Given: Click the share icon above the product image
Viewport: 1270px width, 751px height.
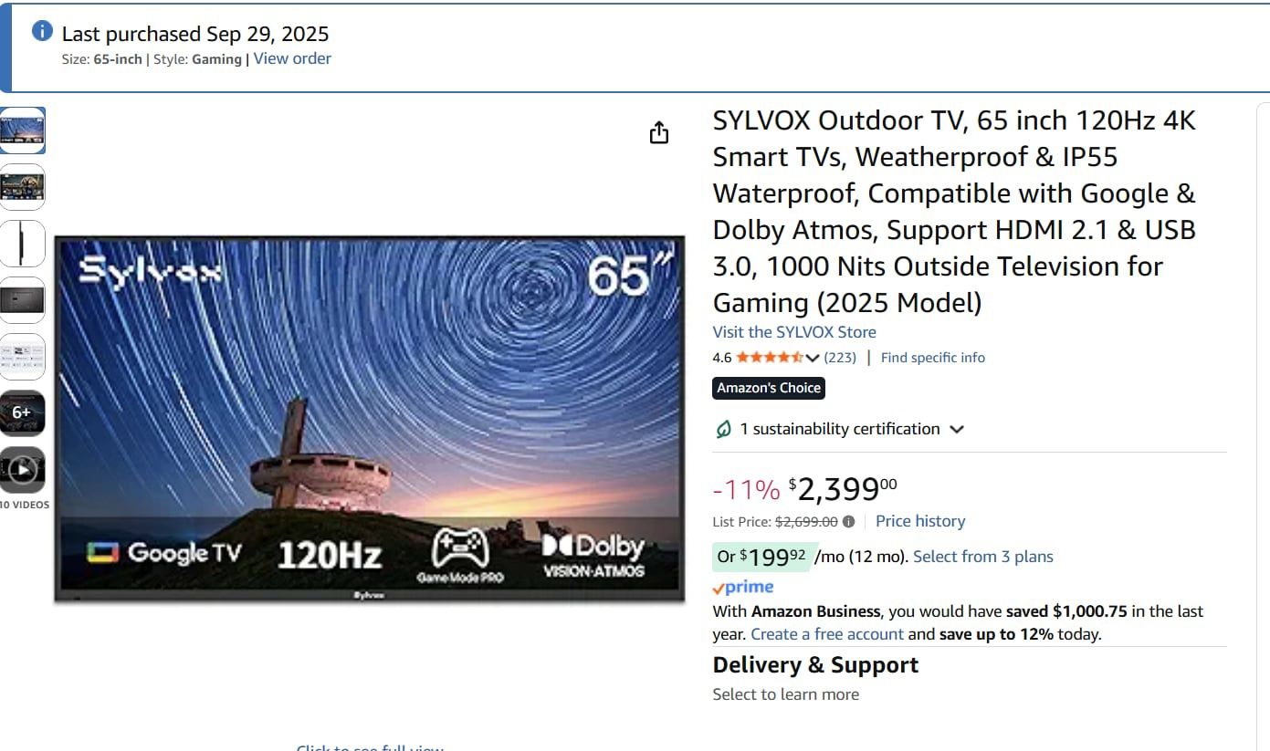Looking at the screenshot, I should [x=659, y=133].
